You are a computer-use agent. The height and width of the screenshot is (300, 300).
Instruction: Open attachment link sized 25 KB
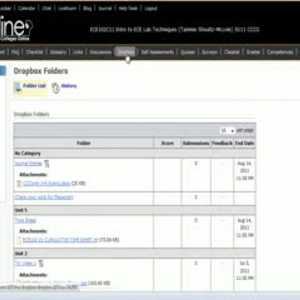(x=46, y=184)
